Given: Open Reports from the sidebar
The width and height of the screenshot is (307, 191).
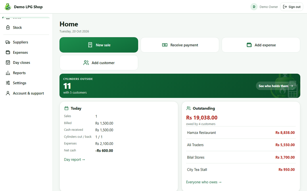Looking at the screenshot, I should coord(26,73).
